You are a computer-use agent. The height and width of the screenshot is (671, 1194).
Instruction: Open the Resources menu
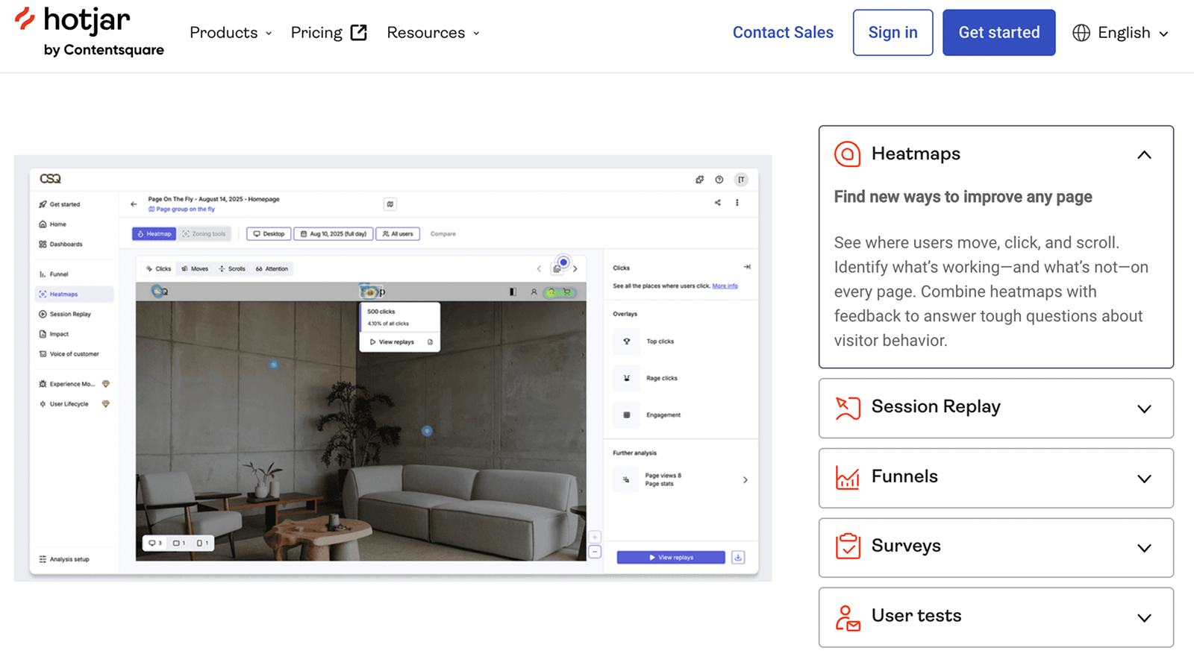coord(433,33)
